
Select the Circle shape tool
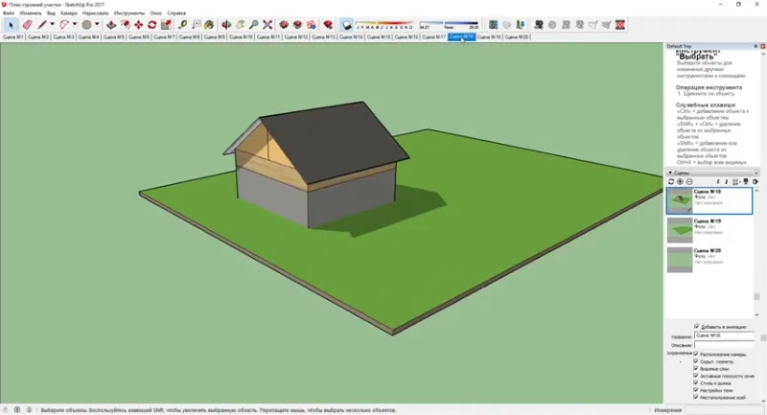(86, 25)
